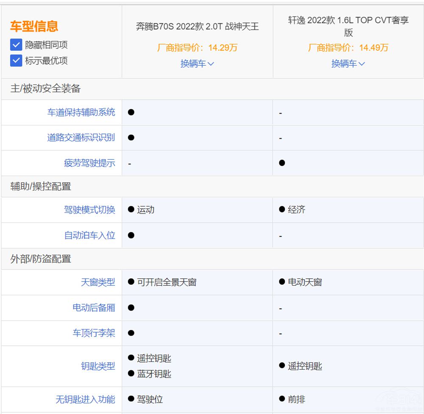Click the 车顶行李架 feature link
This screenshot has width=424, height=414.
(94, 333)
